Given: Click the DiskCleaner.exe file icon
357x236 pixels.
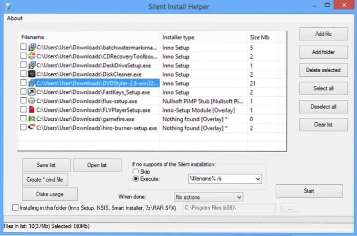Looking at the screenshot, I should pos(32,74).
